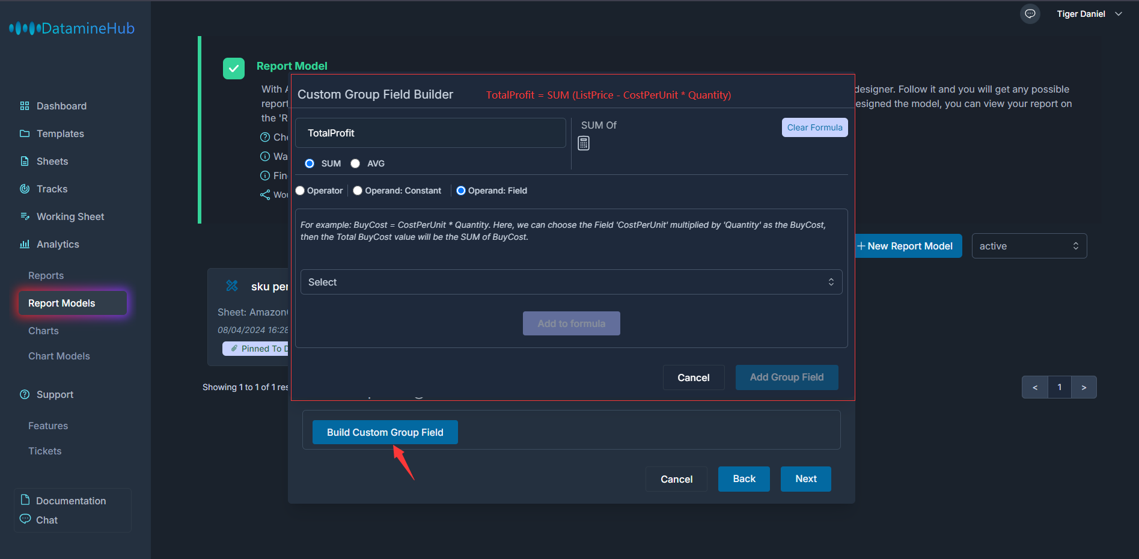Click the Report Model heading
1139x559 pixels.
point(292,66)
